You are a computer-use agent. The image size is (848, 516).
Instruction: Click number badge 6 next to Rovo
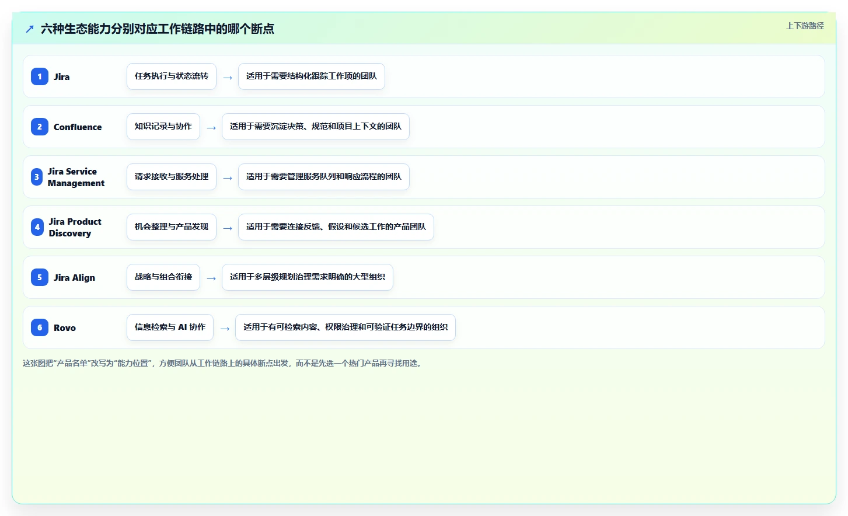[40, 327]
